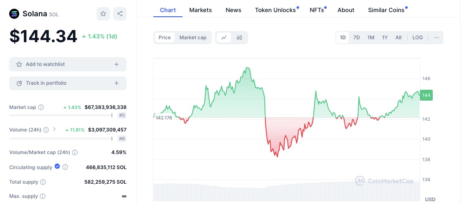Click the Market cap progress bar
This screenshot has height=205, width=462.
(x=61, y=115)
